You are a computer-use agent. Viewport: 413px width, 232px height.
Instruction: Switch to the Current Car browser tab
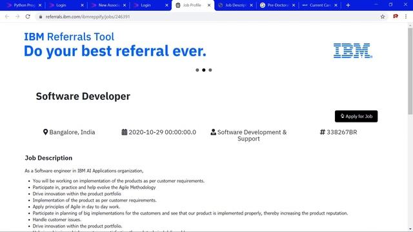coord(319,5)
